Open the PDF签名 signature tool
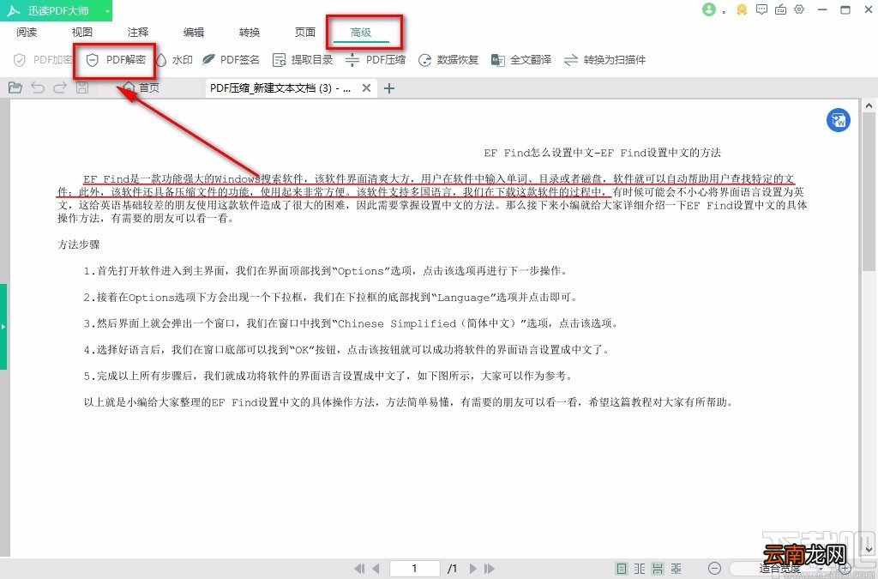 231,59
